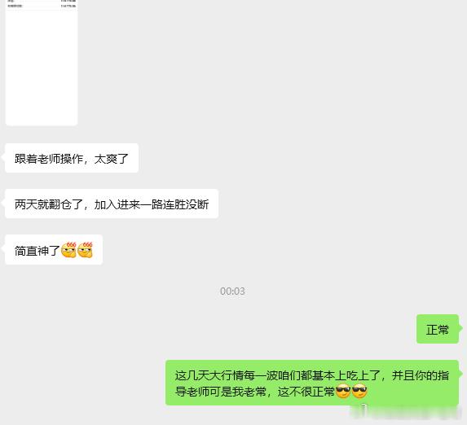Click the blank white area of image thumbnail
This screenshot has height=425, width=467.
click(42, 67)
